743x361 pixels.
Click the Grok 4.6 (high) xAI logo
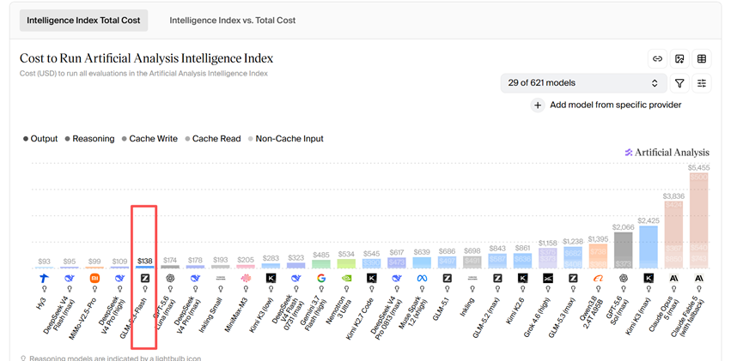[548, 278]
